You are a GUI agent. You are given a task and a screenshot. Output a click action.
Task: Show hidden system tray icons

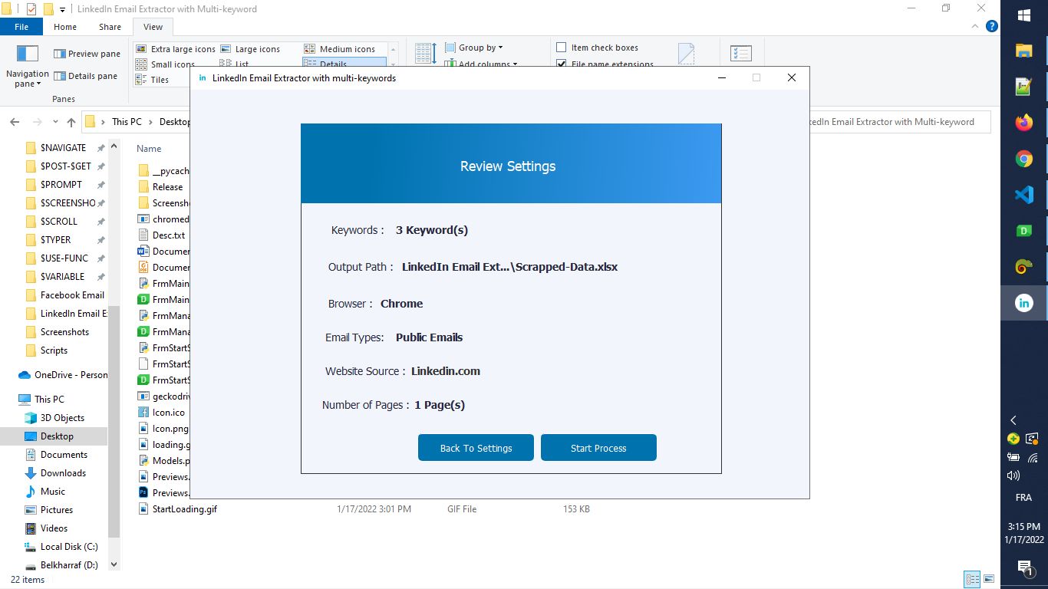coord(1013,420)
